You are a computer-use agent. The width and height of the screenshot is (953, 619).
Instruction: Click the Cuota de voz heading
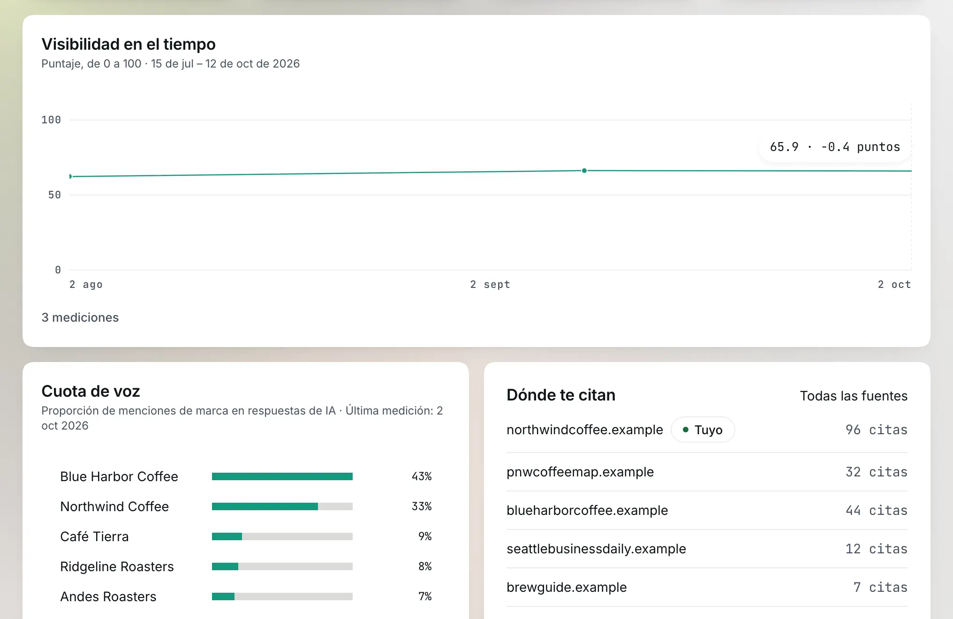(91, 391)
